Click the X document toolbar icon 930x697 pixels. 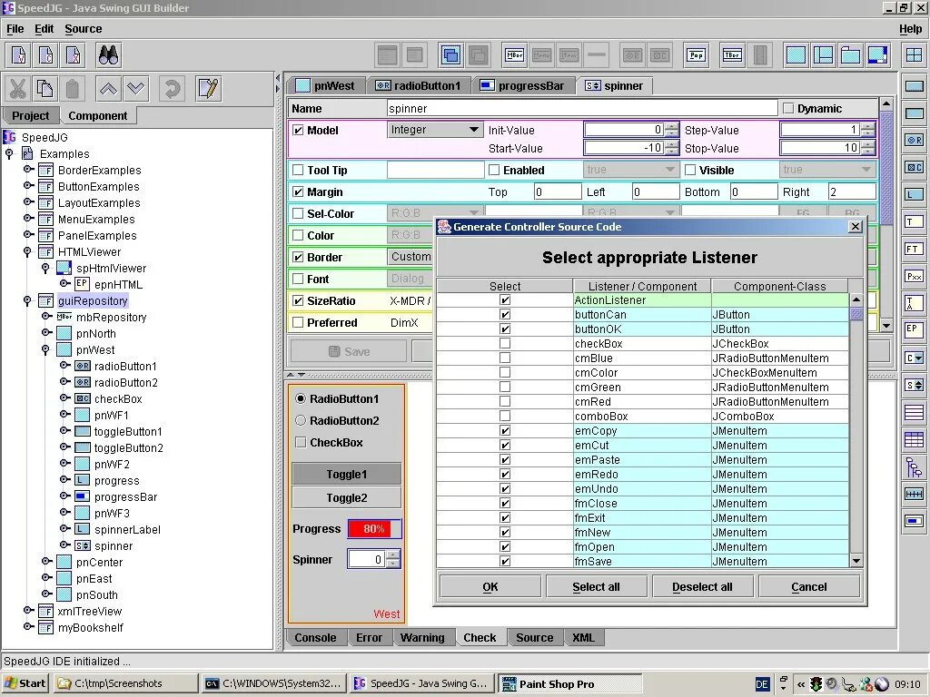(74, 55)
